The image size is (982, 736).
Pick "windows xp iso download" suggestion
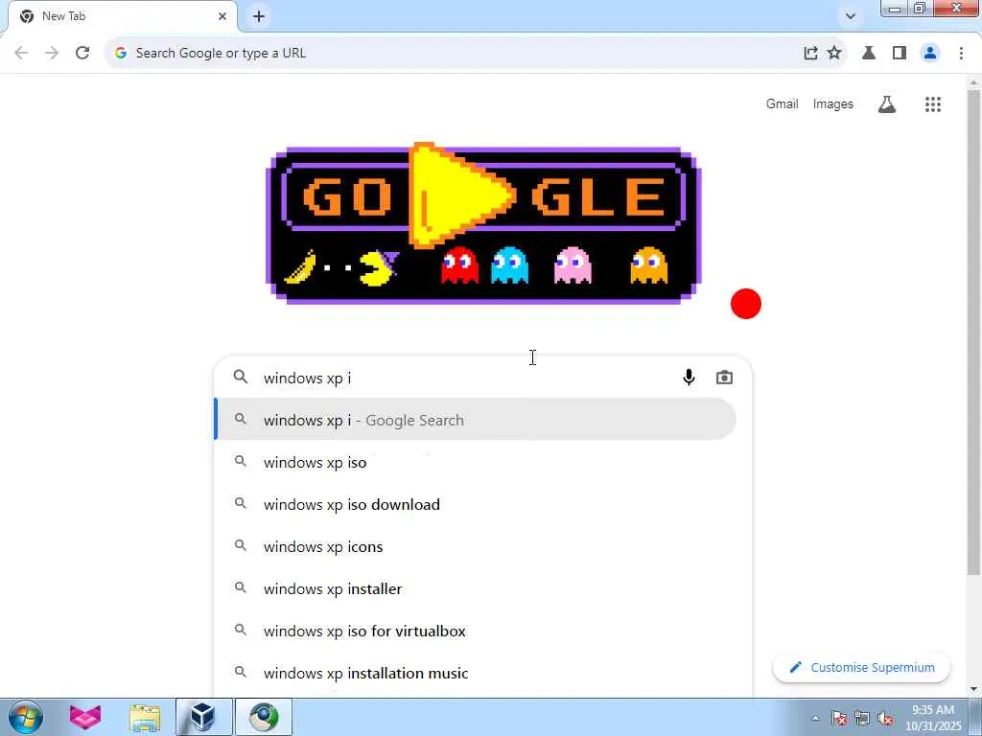click(476, 504)
